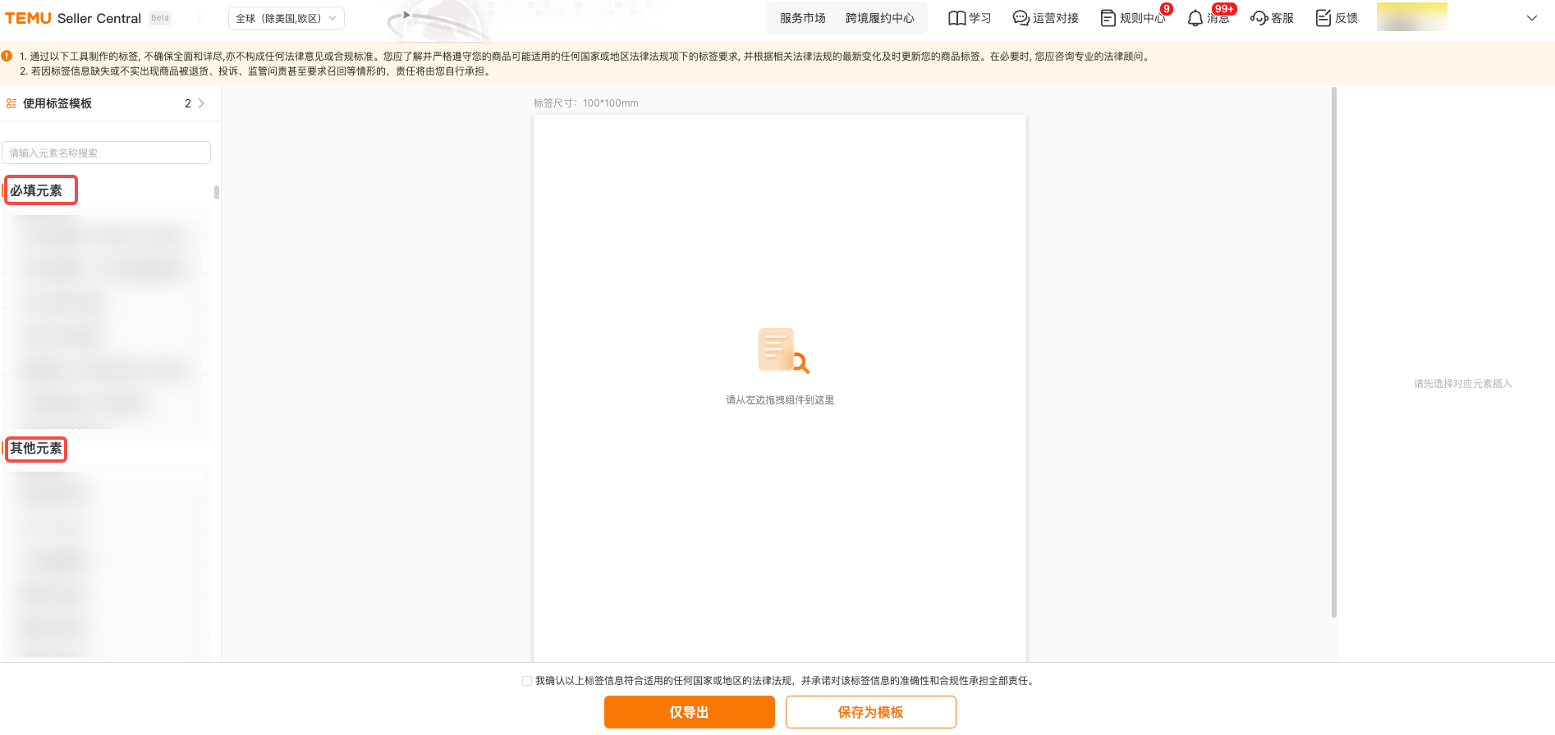The height and width of the screenshot is (735, 1555).
Task: Open the 学习 learning book icon
Action: (956, 18)
